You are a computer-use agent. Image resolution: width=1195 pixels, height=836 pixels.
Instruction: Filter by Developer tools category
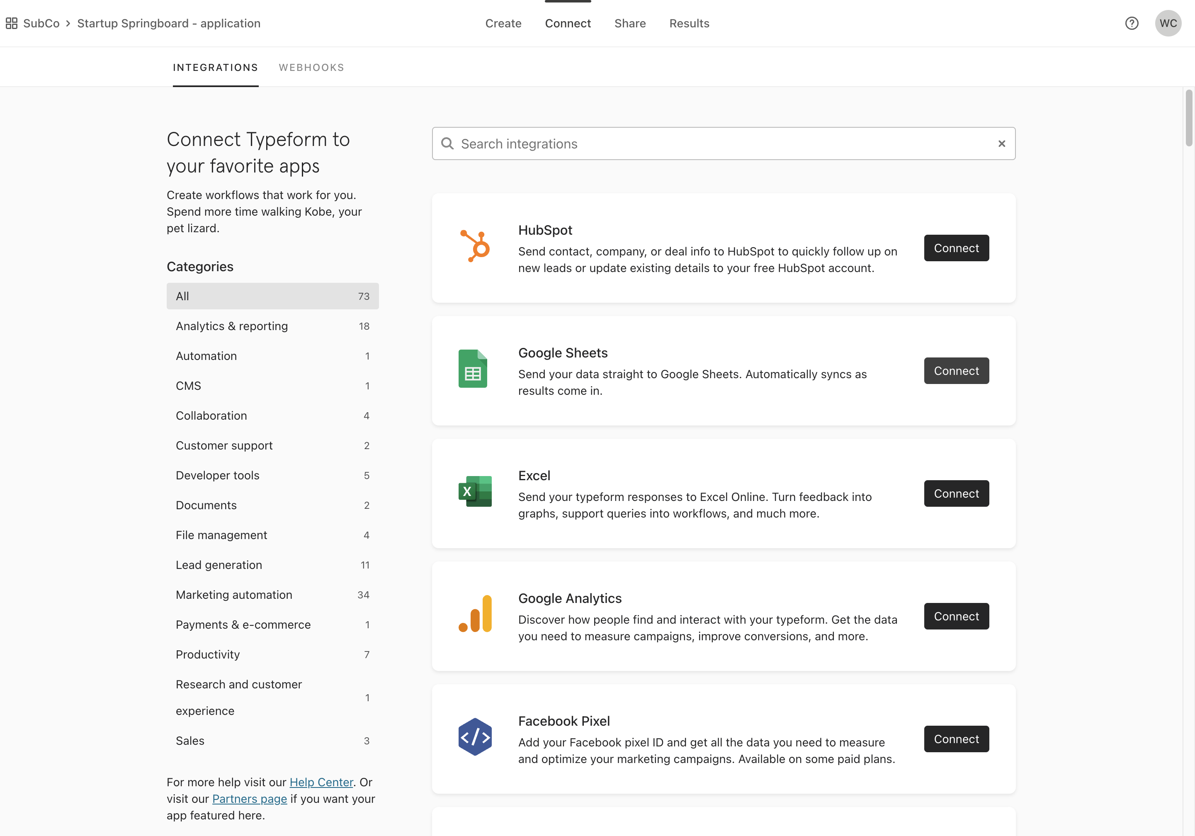[272, 475]
